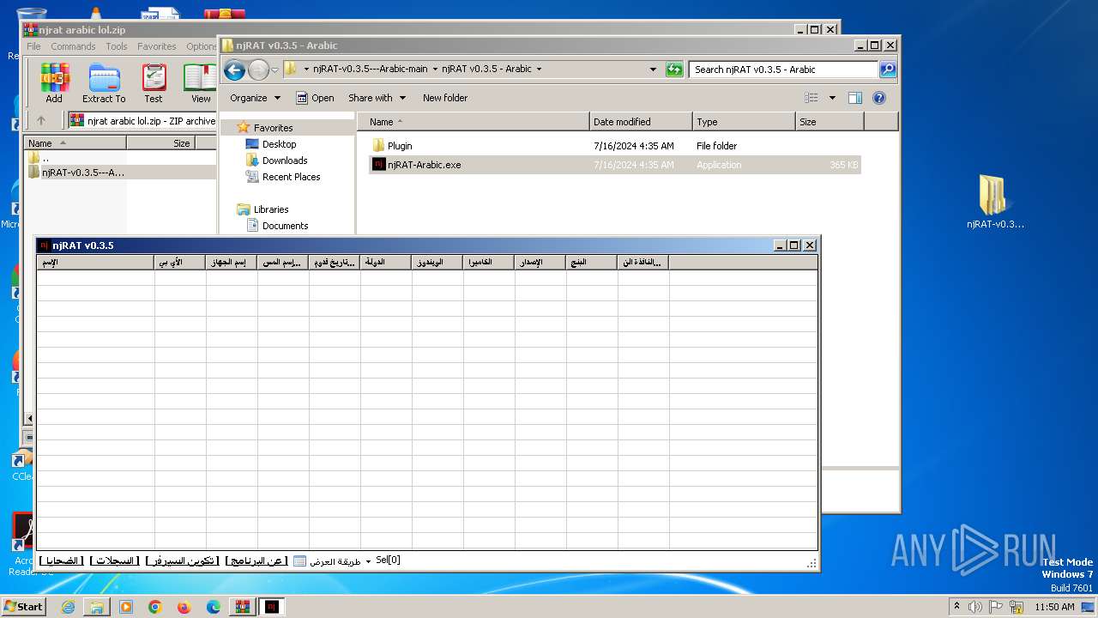Screen dimensions: 1098x618
Task: Sort by Date modified column
Action: pyautogui.click(x=641, y=122)
